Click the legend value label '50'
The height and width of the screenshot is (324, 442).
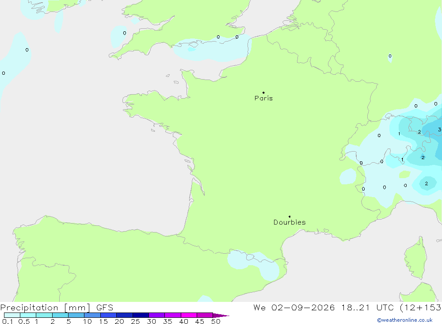[x=216, y=321]
